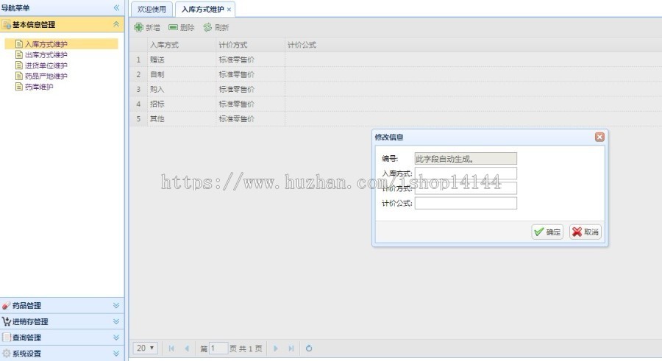Select the row 购入
This screenshot has height=361, width=662.
click(x=396, y=89)
